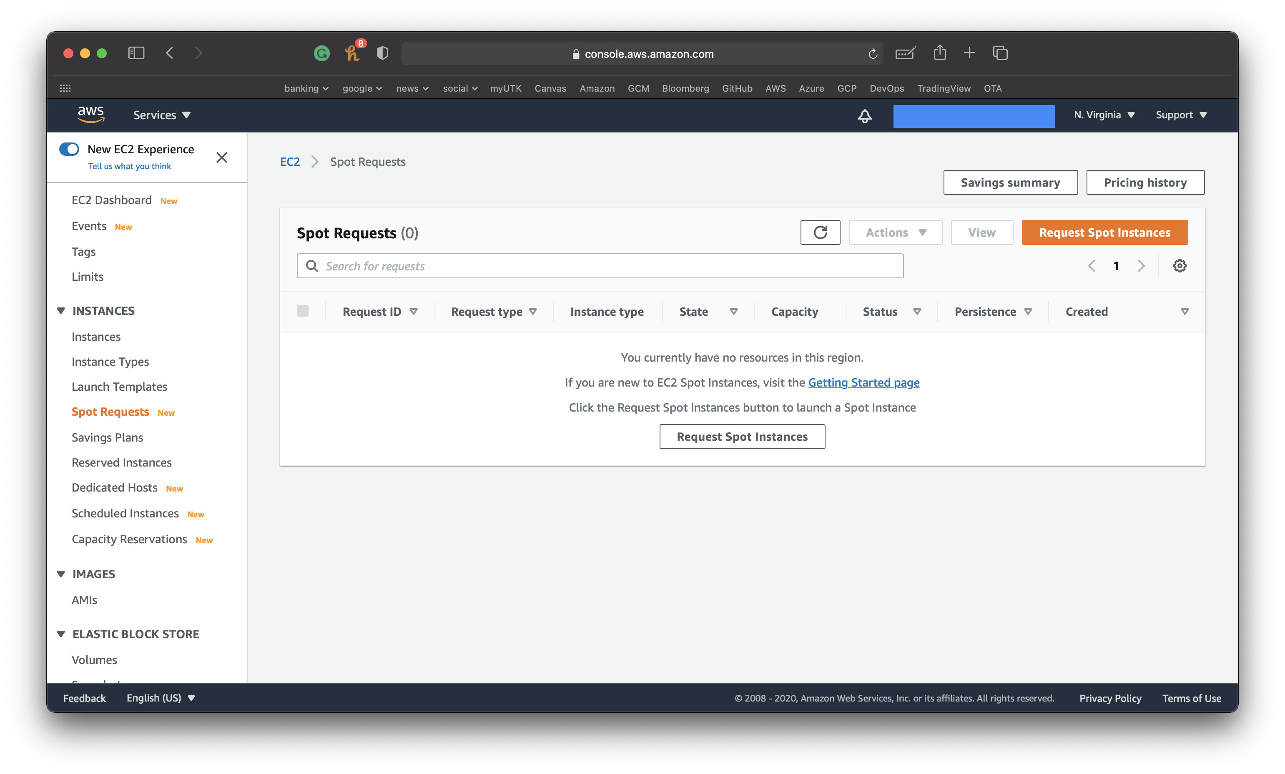Screen dimensions: 1285x774
Task: Sort by Persistence column arrow
Action: click(1028, 312)
